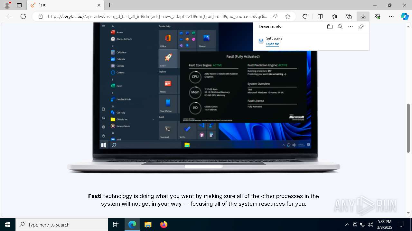Refresh the page

23,16
